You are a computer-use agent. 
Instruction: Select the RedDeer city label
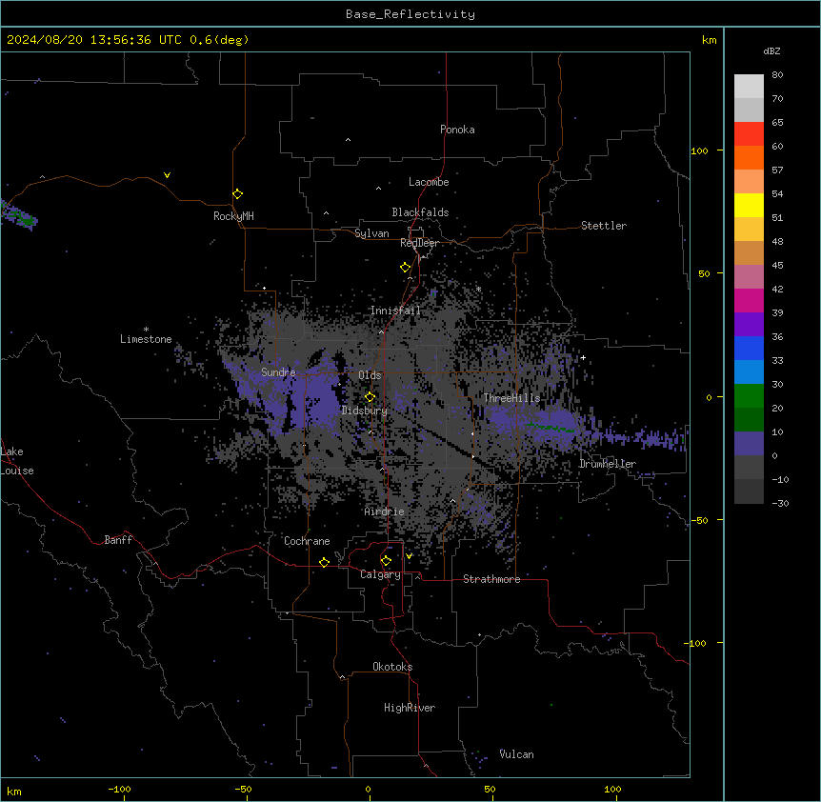coord(419,243)
